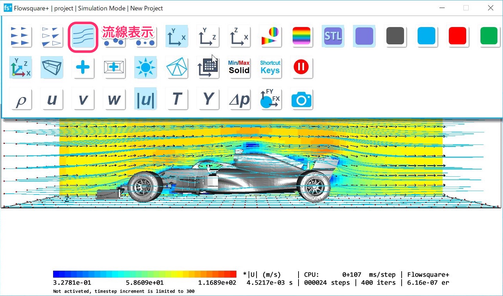Screen dimensions: 503x296
Task: Minimize the Flowsquare+ window
Action: pos(442,8)
